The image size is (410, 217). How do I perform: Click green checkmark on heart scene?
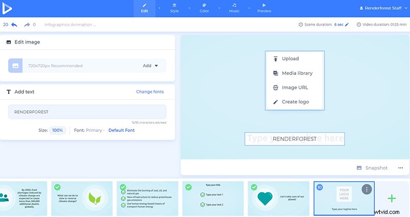(x=254, y=187)
